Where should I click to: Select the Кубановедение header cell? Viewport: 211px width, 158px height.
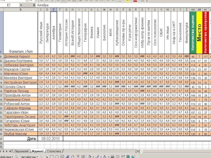pyautogui.click(x=117, y=33)
